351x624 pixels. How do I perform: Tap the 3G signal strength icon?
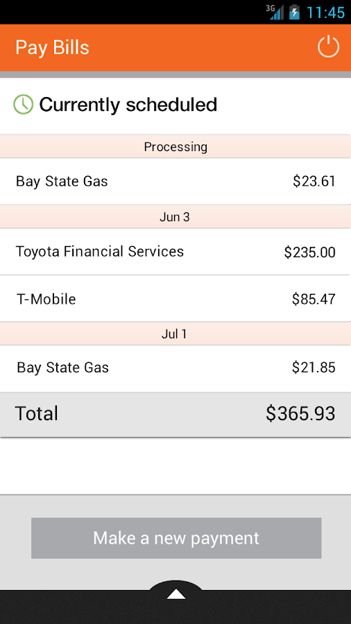coord(274,12)
